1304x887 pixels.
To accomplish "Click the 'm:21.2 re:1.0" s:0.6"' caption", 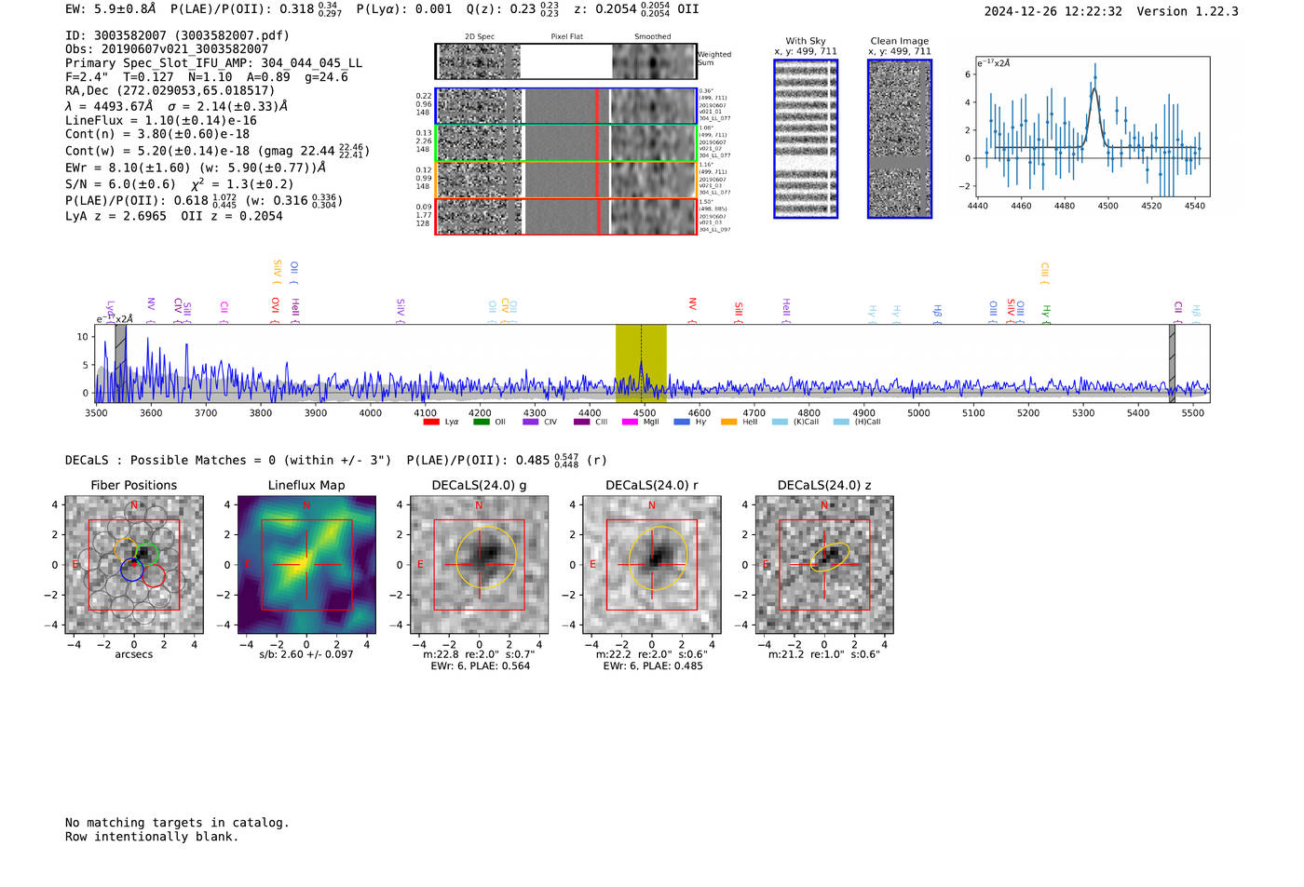I will click(824, 654).
